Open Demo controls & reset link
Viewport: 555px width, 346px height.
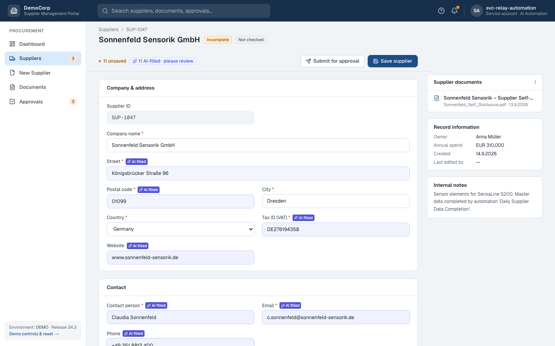pyautogui.click(x=34, y=334)
